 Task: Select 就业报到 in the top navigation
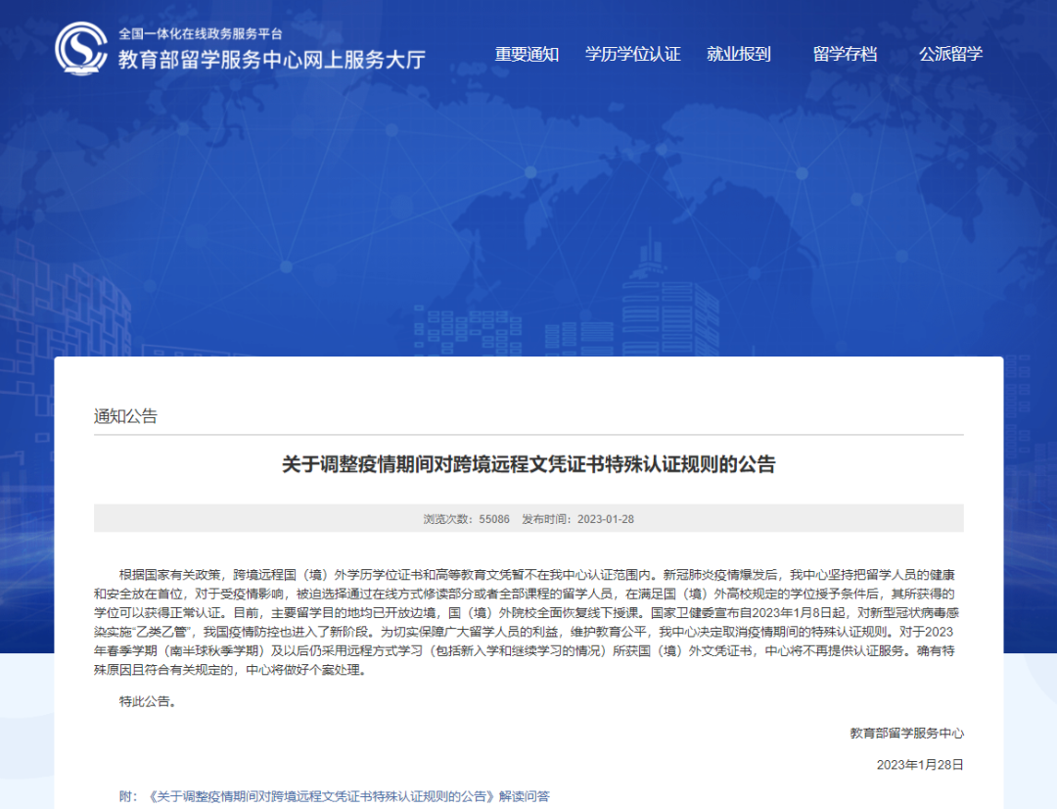click(x=741, y=55)
